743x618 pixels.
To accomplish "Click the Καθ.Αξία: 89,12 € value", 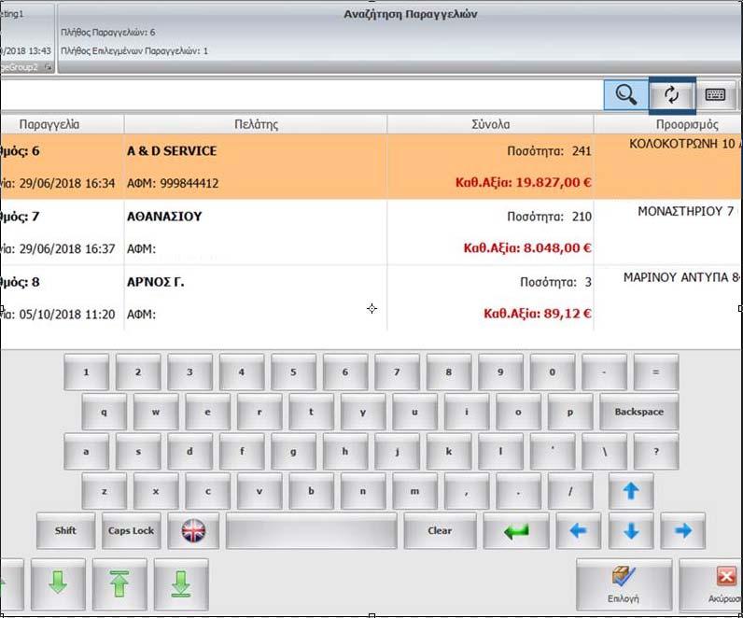I will [x=538, y=314].
